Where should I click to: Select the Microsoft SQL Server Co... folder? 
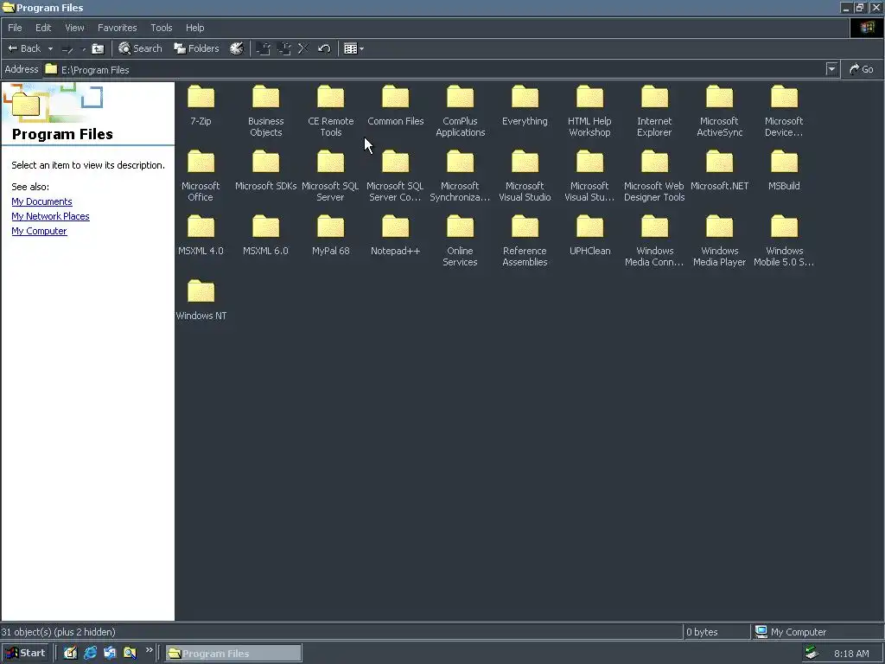click(396, 176)
